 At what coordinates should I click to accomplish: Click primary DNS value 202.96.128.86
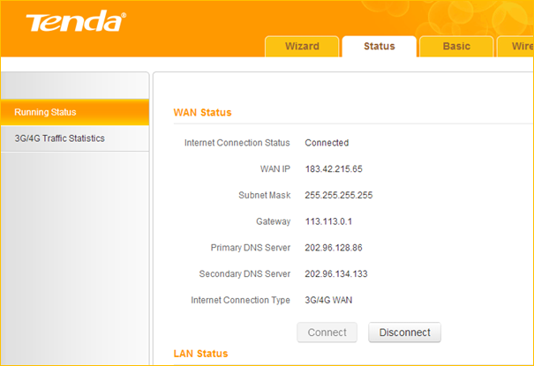tap(334, 248)
